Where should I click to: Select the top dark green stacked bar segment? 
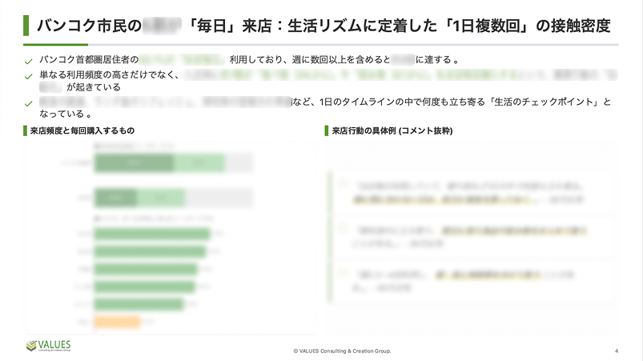tap(134, 162)
